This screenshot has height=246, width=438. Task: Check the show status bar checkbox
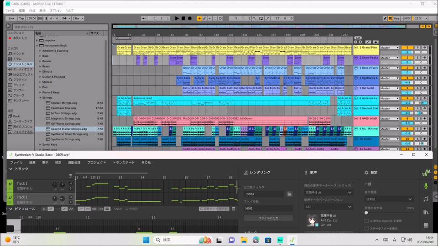click(367, 228)
